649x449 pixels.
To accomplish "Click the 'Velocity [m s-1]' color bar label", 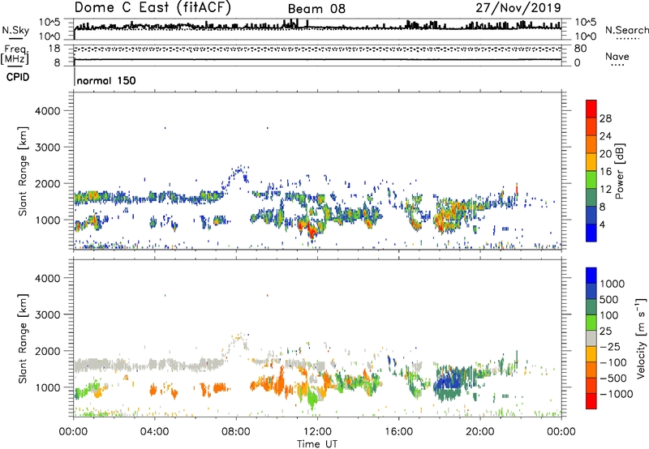I will pyautogui.click(x=641, y=338).
